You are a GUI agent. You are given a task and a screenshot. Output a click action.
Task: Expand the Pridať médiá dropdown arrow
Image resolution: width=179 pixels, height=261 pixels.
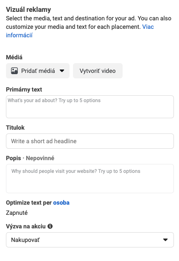(62, 71)
